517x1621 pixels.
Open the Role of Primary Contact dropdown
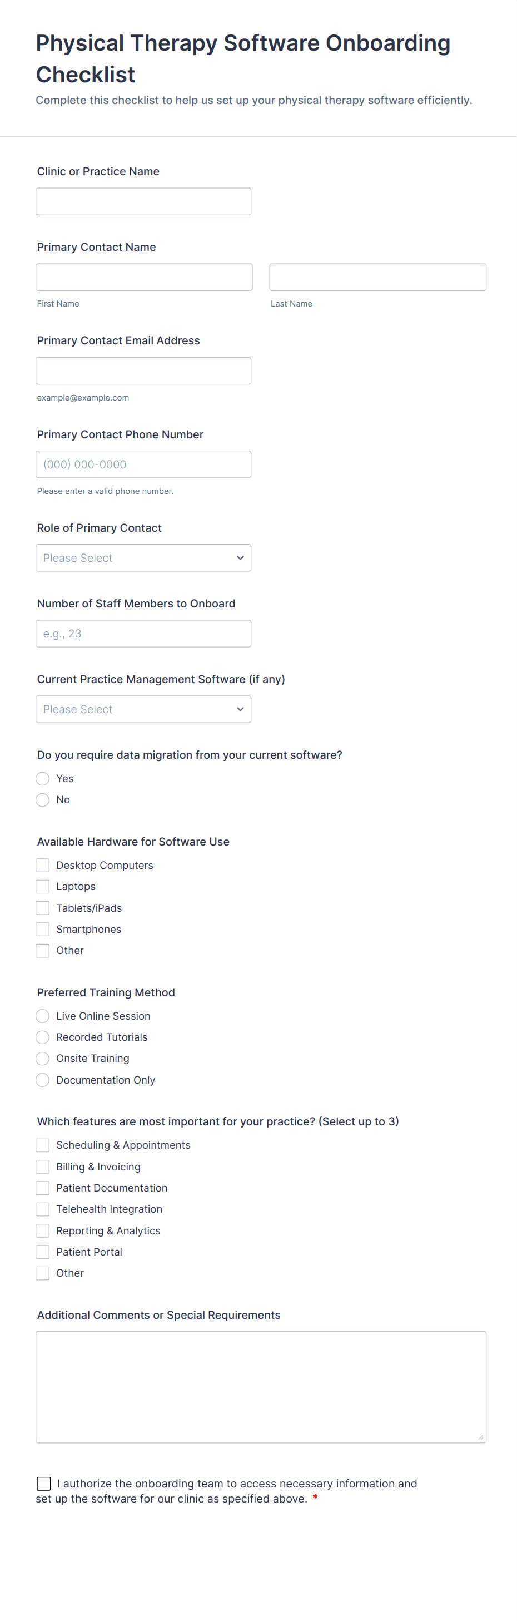pyautogui.click(x=143, y=558)
